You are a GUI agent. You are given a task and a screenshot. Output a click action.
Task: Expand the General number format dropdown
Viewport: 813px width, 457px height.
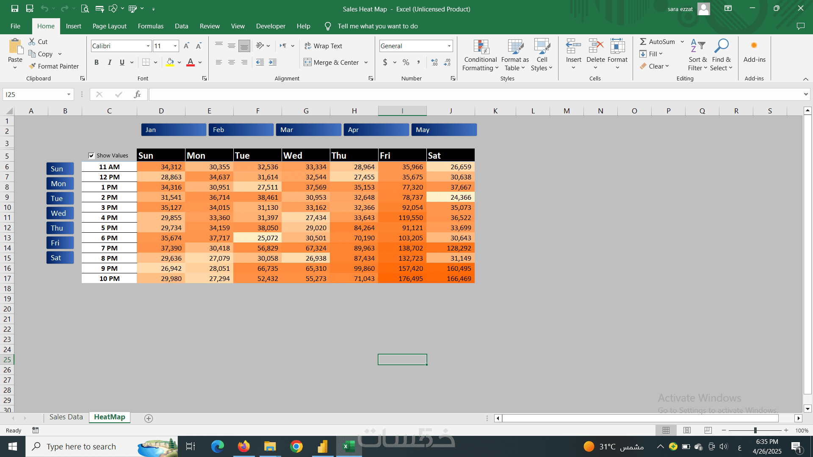pyautogui.click(x=449, y=46)
